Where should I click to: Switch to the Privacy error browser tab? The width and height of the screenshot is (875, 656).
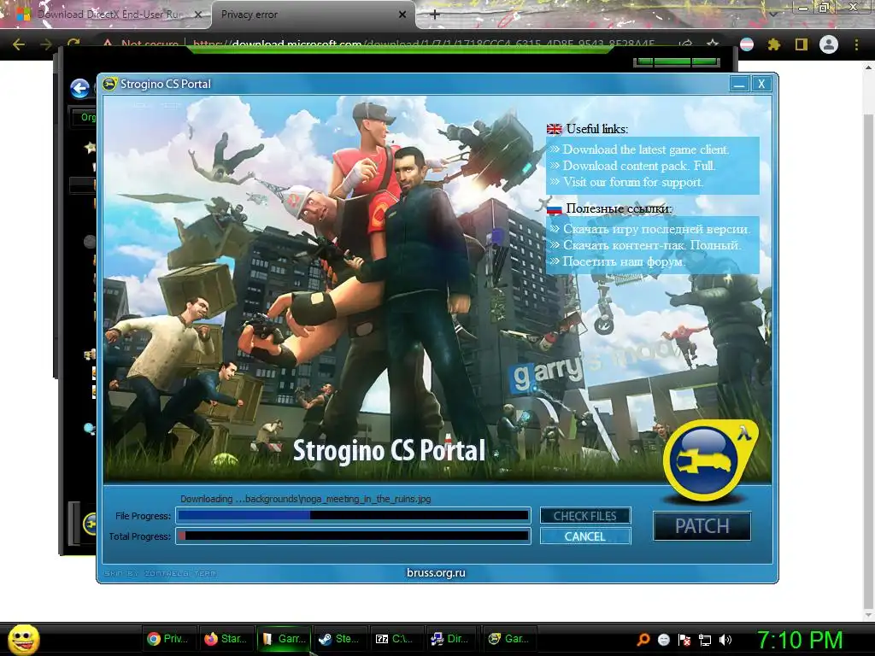(307, 15)
